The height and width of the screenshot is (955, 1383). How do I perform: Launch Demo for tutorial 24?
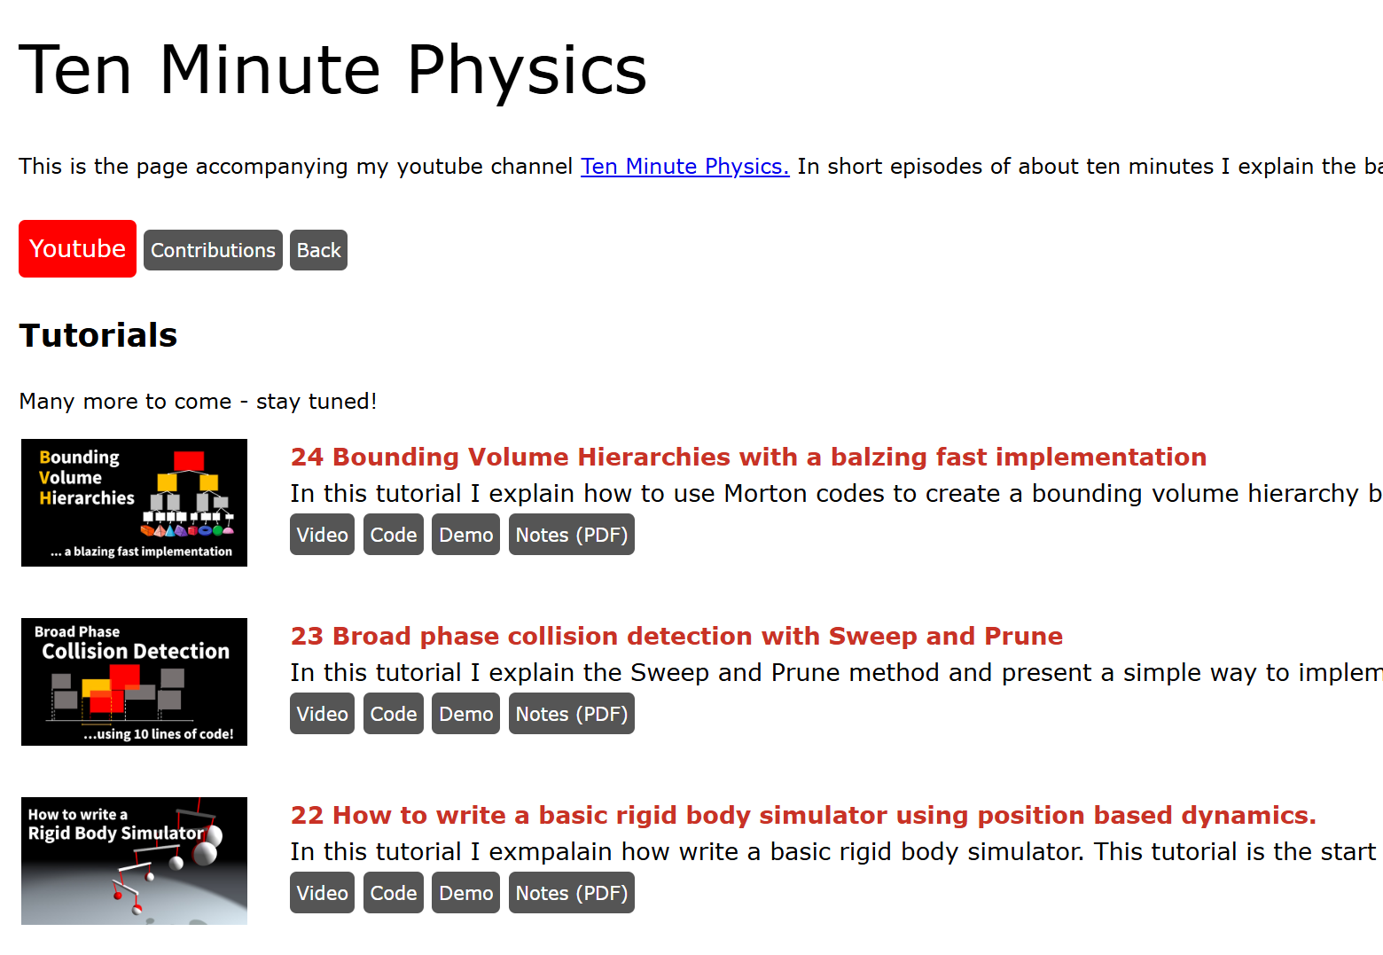[465, 535]
